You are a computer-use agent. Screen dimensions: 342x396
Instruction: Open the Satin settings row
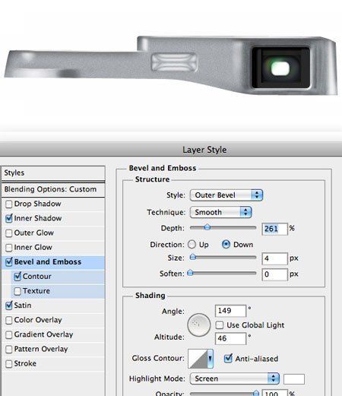[53, 306]
